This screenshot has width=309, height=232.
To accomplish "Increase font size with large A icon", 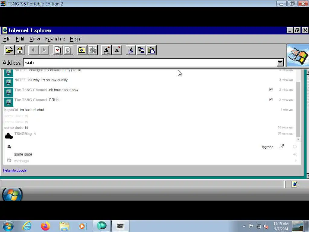I will click(x=107, y=50).
